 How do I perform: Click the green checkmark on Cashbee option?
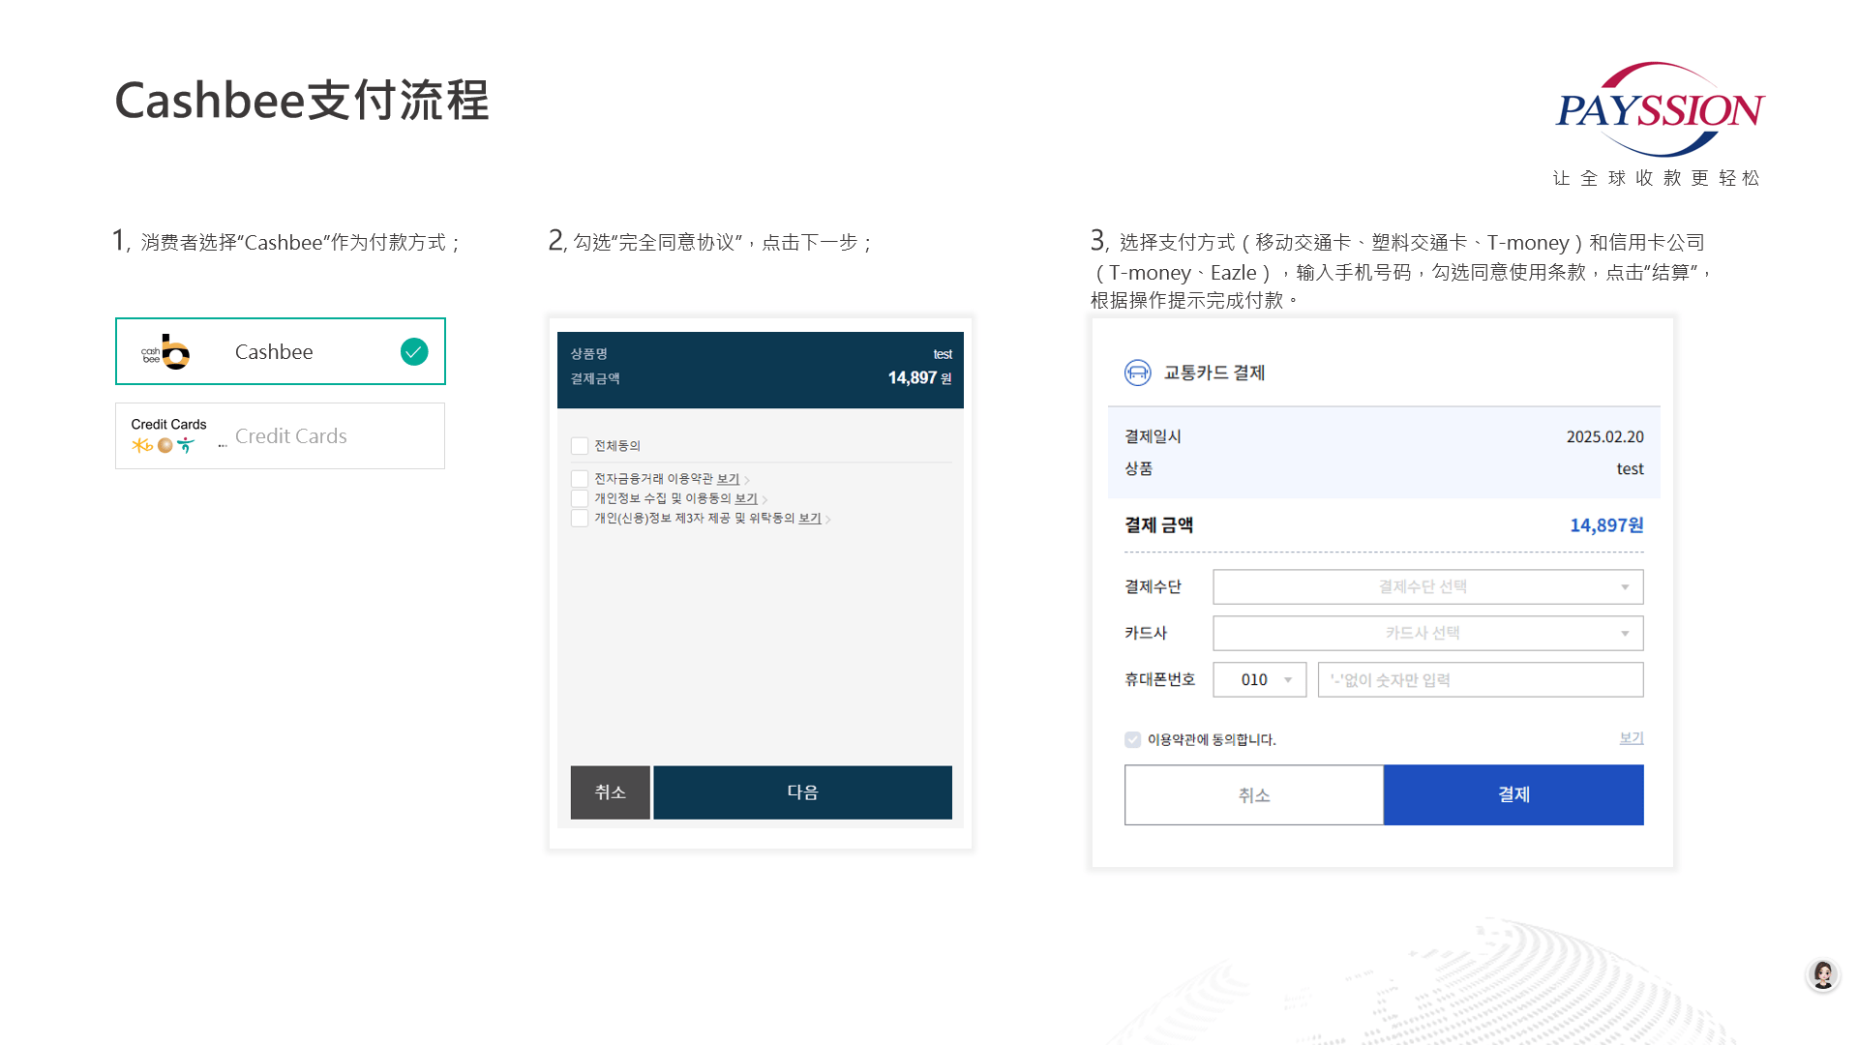click(414, 351)
